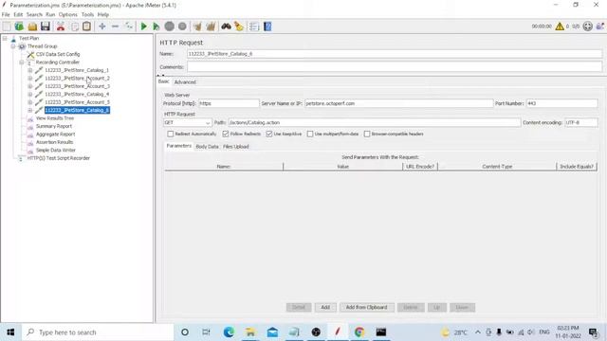Click the taskbar search box
Viewport: 607px width, 341px height.
pyautogui.click(x=99, y=332)
